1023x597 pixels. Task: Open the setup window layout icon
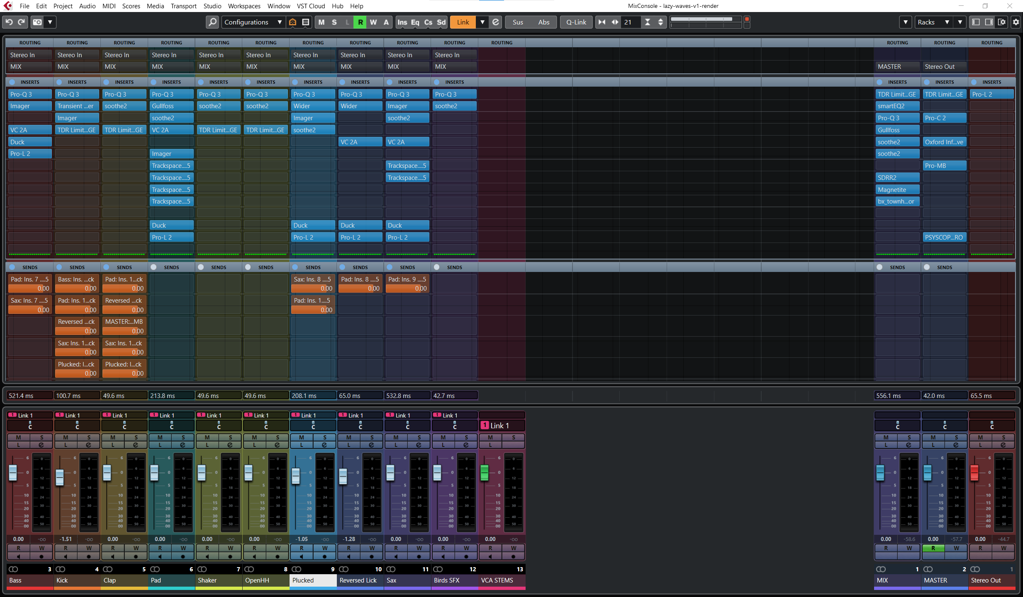(x=1002, y=22)
